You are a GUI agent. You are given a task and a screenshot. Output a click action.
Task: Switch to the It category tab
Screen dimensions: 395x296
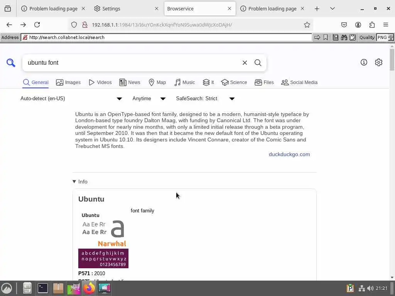click(208, 82)
